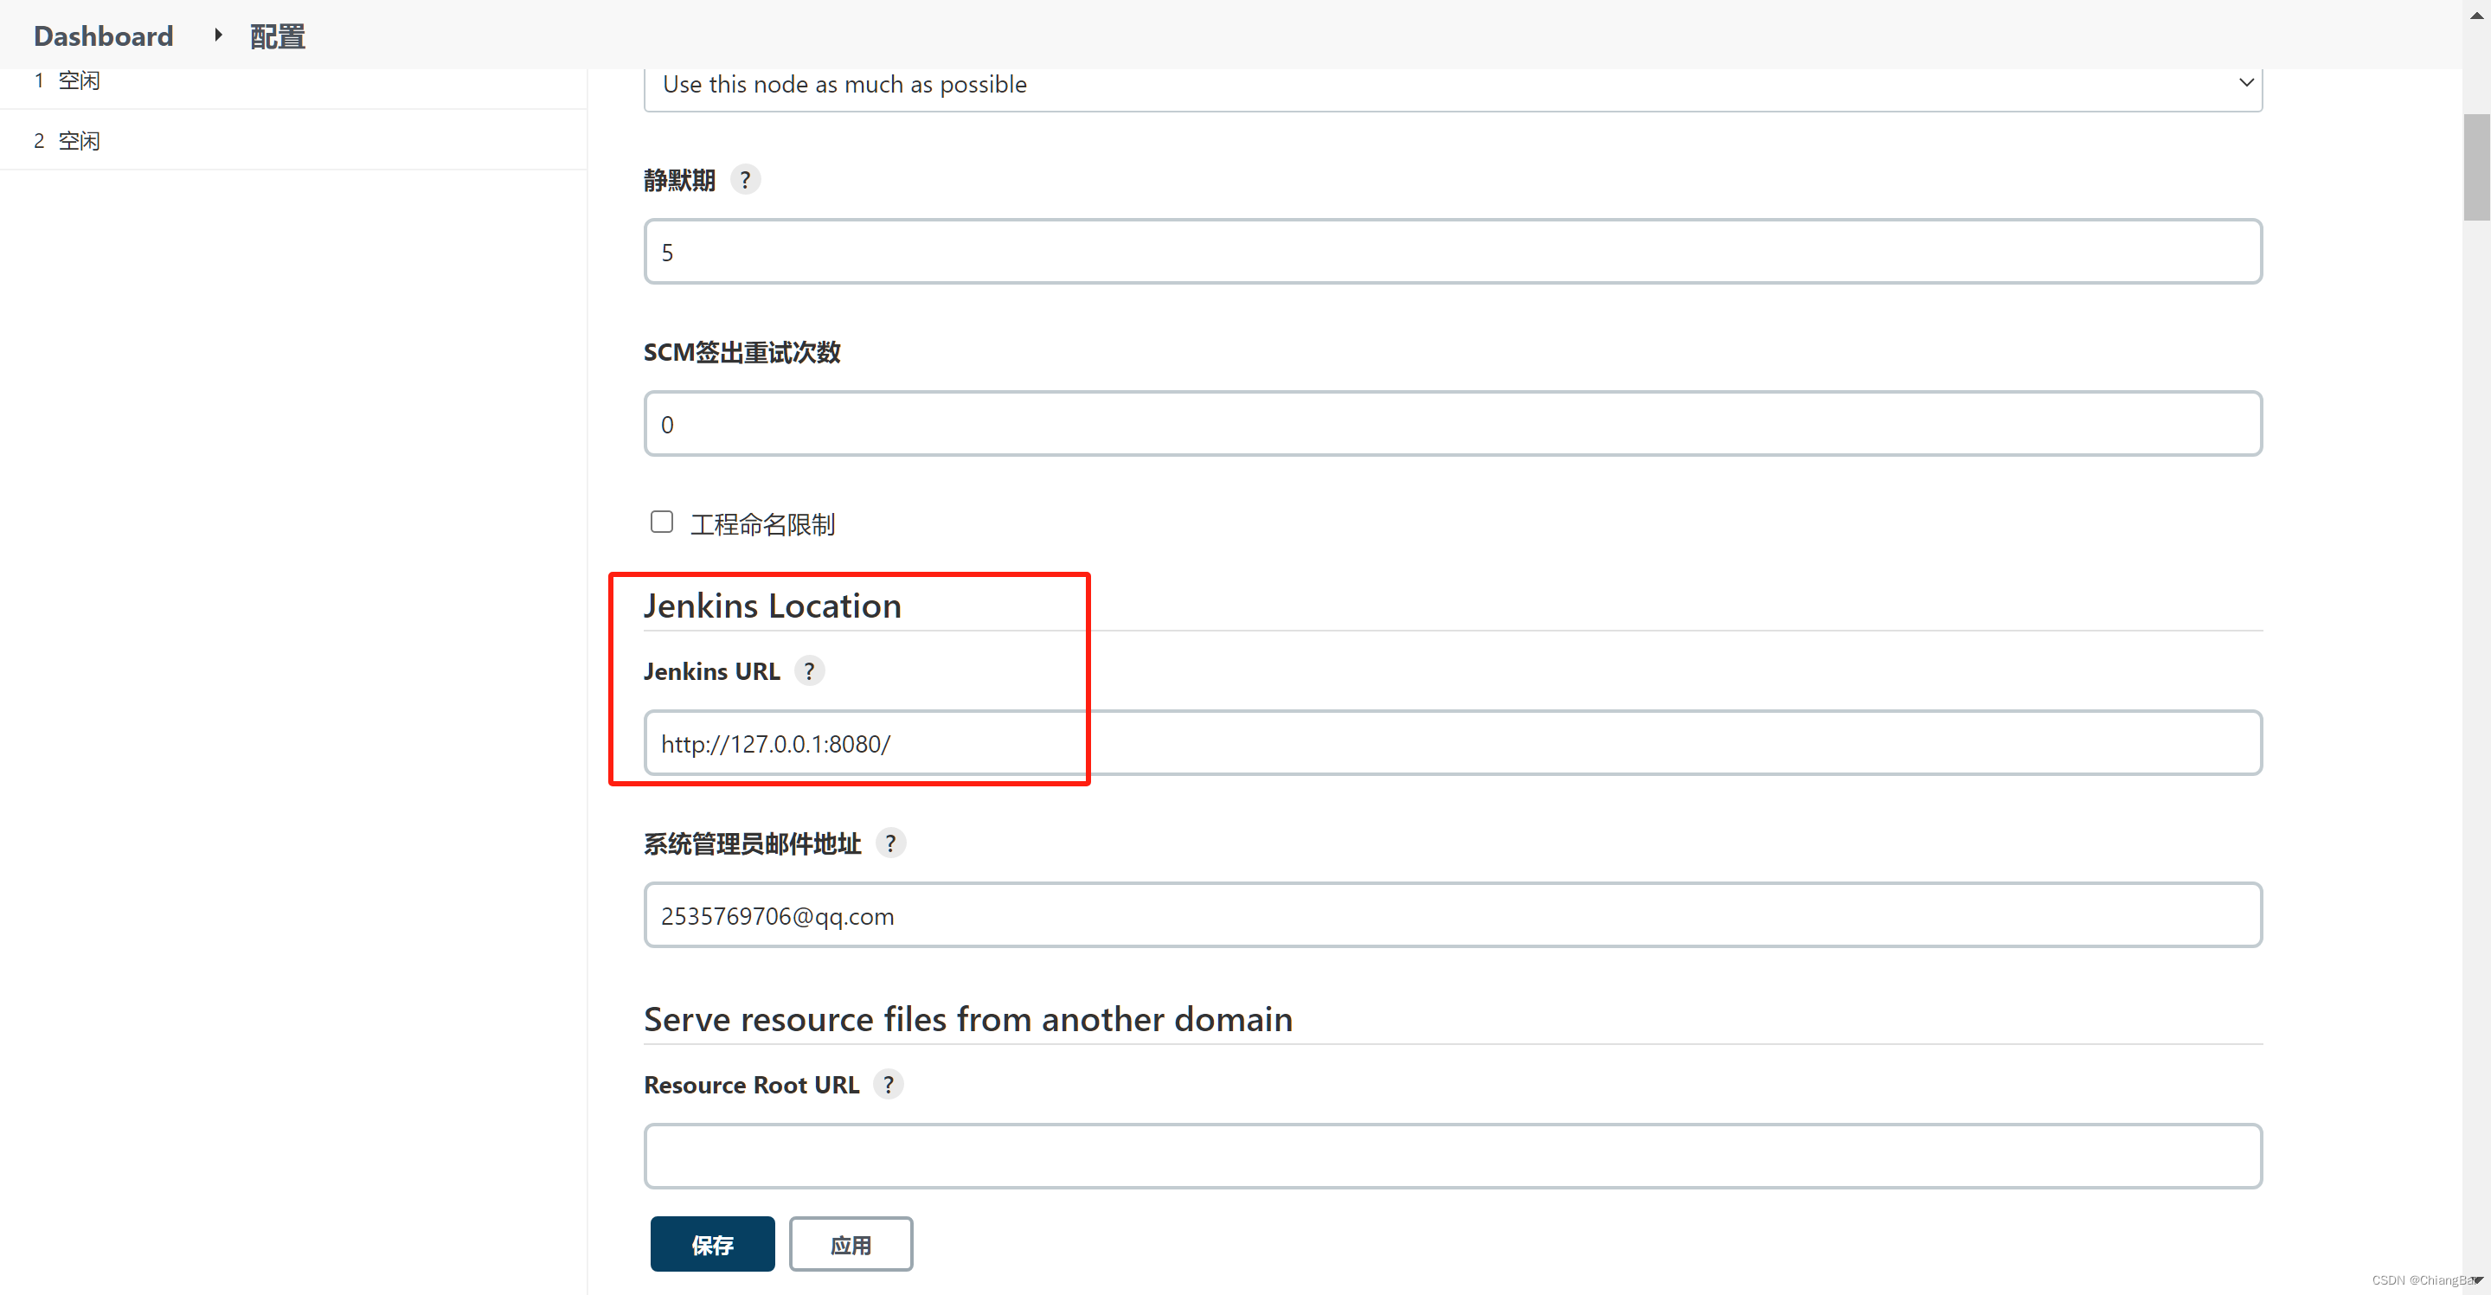This screenshot has width=2491, height=1295.
Task: Click the '静默期' field label
Action: click(x=680, y=181)
